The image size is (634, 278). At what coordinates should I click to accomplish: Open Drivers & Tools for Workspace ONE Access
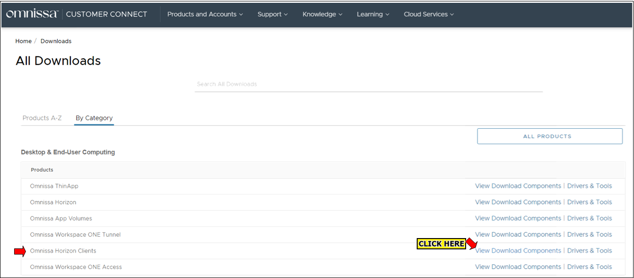[x=589, y=267]
